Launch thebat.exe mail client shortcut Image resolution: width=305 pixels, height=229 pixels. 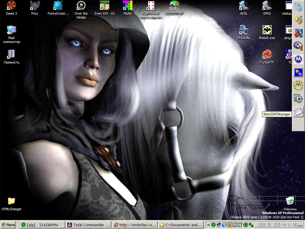(x=267, y=33)
